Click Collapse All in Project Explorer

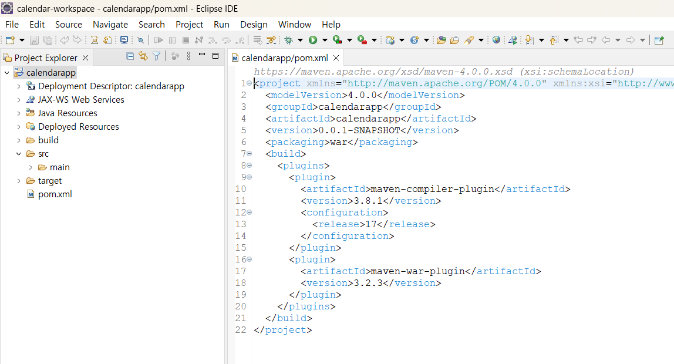(130, 56)
